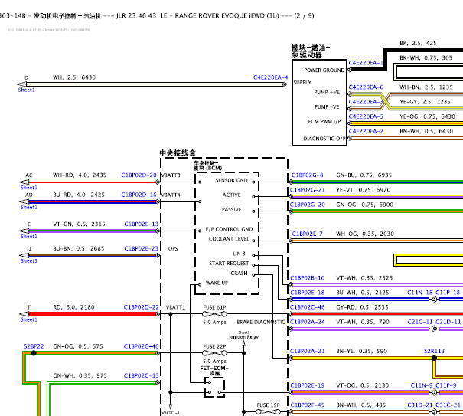
Task: Open the Sheet1 link below arrow AD
Action: (x=29, y=208)
